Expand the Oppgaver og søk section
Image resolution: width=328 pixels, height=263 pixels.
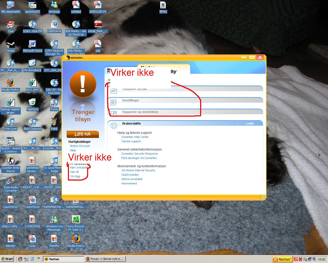tap(185, 89)
